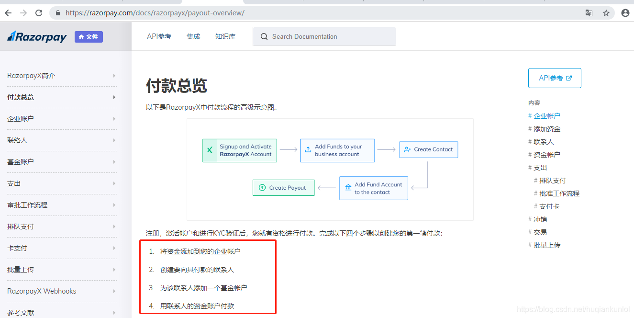Jump to 排队支付 in the contents list
This screenshot has width=634, height=318.
click(553, 181)
